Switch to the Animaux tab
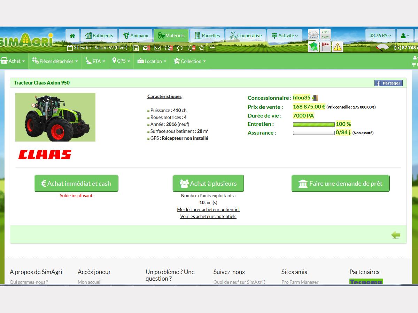This screenshot has width=418, height=313. click(x=136, y=35)
